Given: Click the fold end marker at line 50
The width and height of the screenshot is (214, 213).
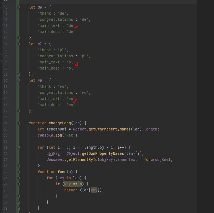Looking at the screenshot, I should click(x=19, y=38).
